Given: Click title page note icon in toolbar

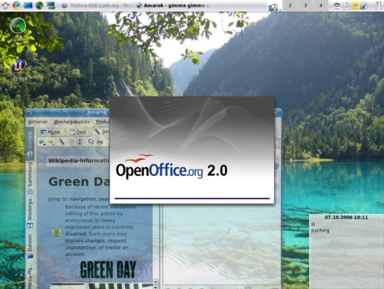Looking at the screenshot, I should tap(80, 142).
